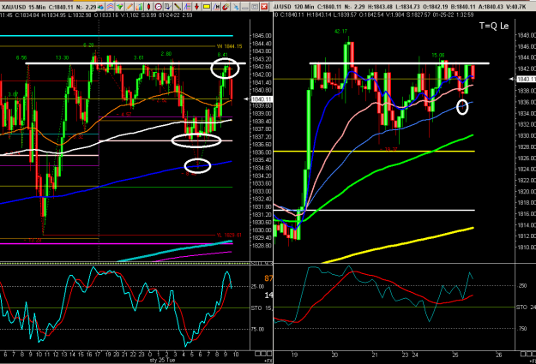Open the colored bar chart icon
This screenshot has width=536, height=364.
tap(139, 7)
